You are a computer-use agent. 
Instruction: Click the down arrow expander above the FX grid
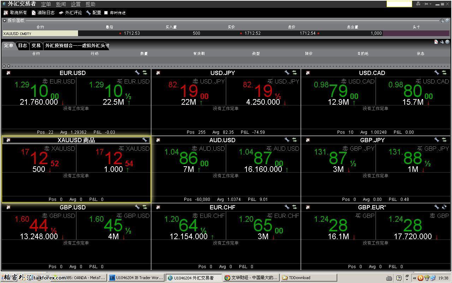[8, 66]
